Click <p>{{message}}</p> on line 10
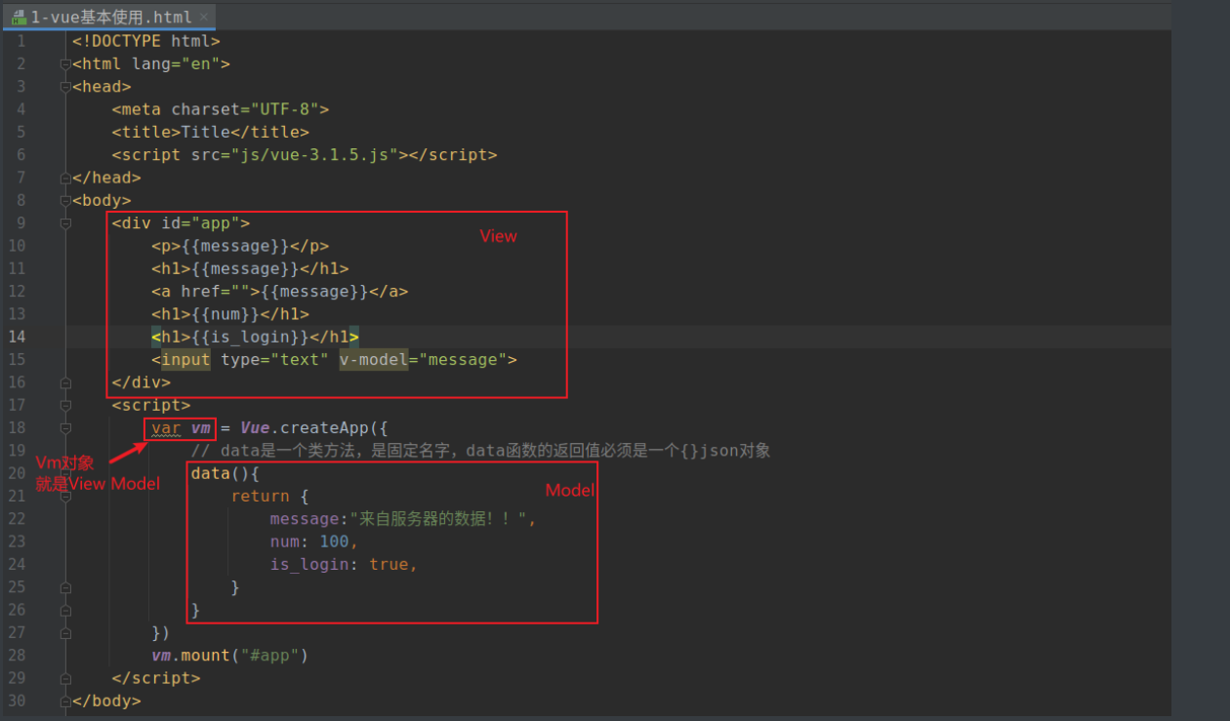 click(x=240, y=246)
